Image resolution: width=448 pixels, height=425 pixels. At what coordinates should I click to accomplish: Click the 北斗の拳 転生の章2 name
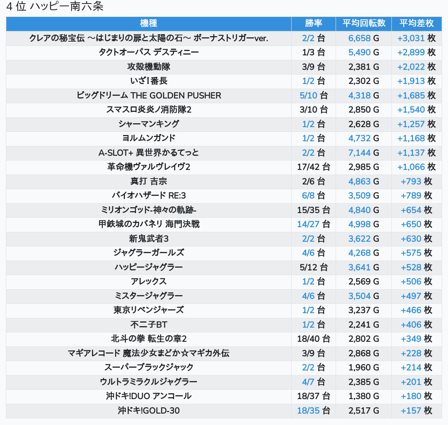coord(149,339)
